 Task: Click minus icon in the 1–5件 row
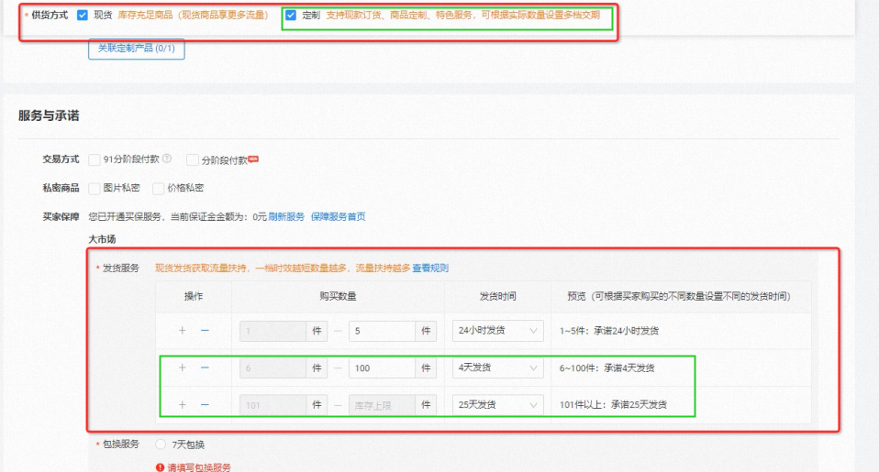[x=204, y=331]
